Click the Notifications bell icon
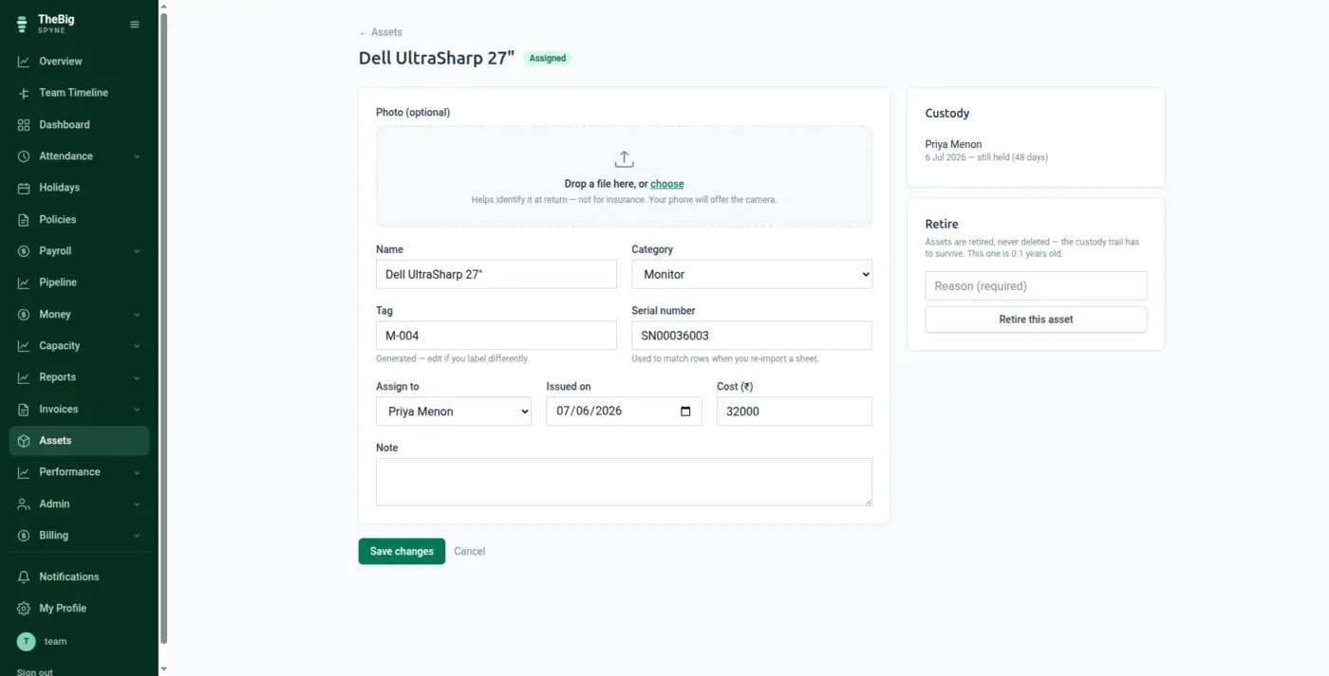Viewport: 1329px width, 676px height. click(x=24, y=576)
